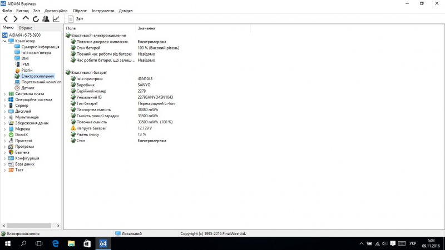Click the Значення column header
The height and width of the screenshot is (250, 445).
pos(146,28)
